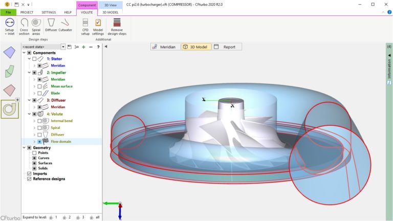The width and height of the screenshot is (393, 221).
Task: Enable the Mean surface checkbox
Action: pyautogui.click(x=39, y=86)
